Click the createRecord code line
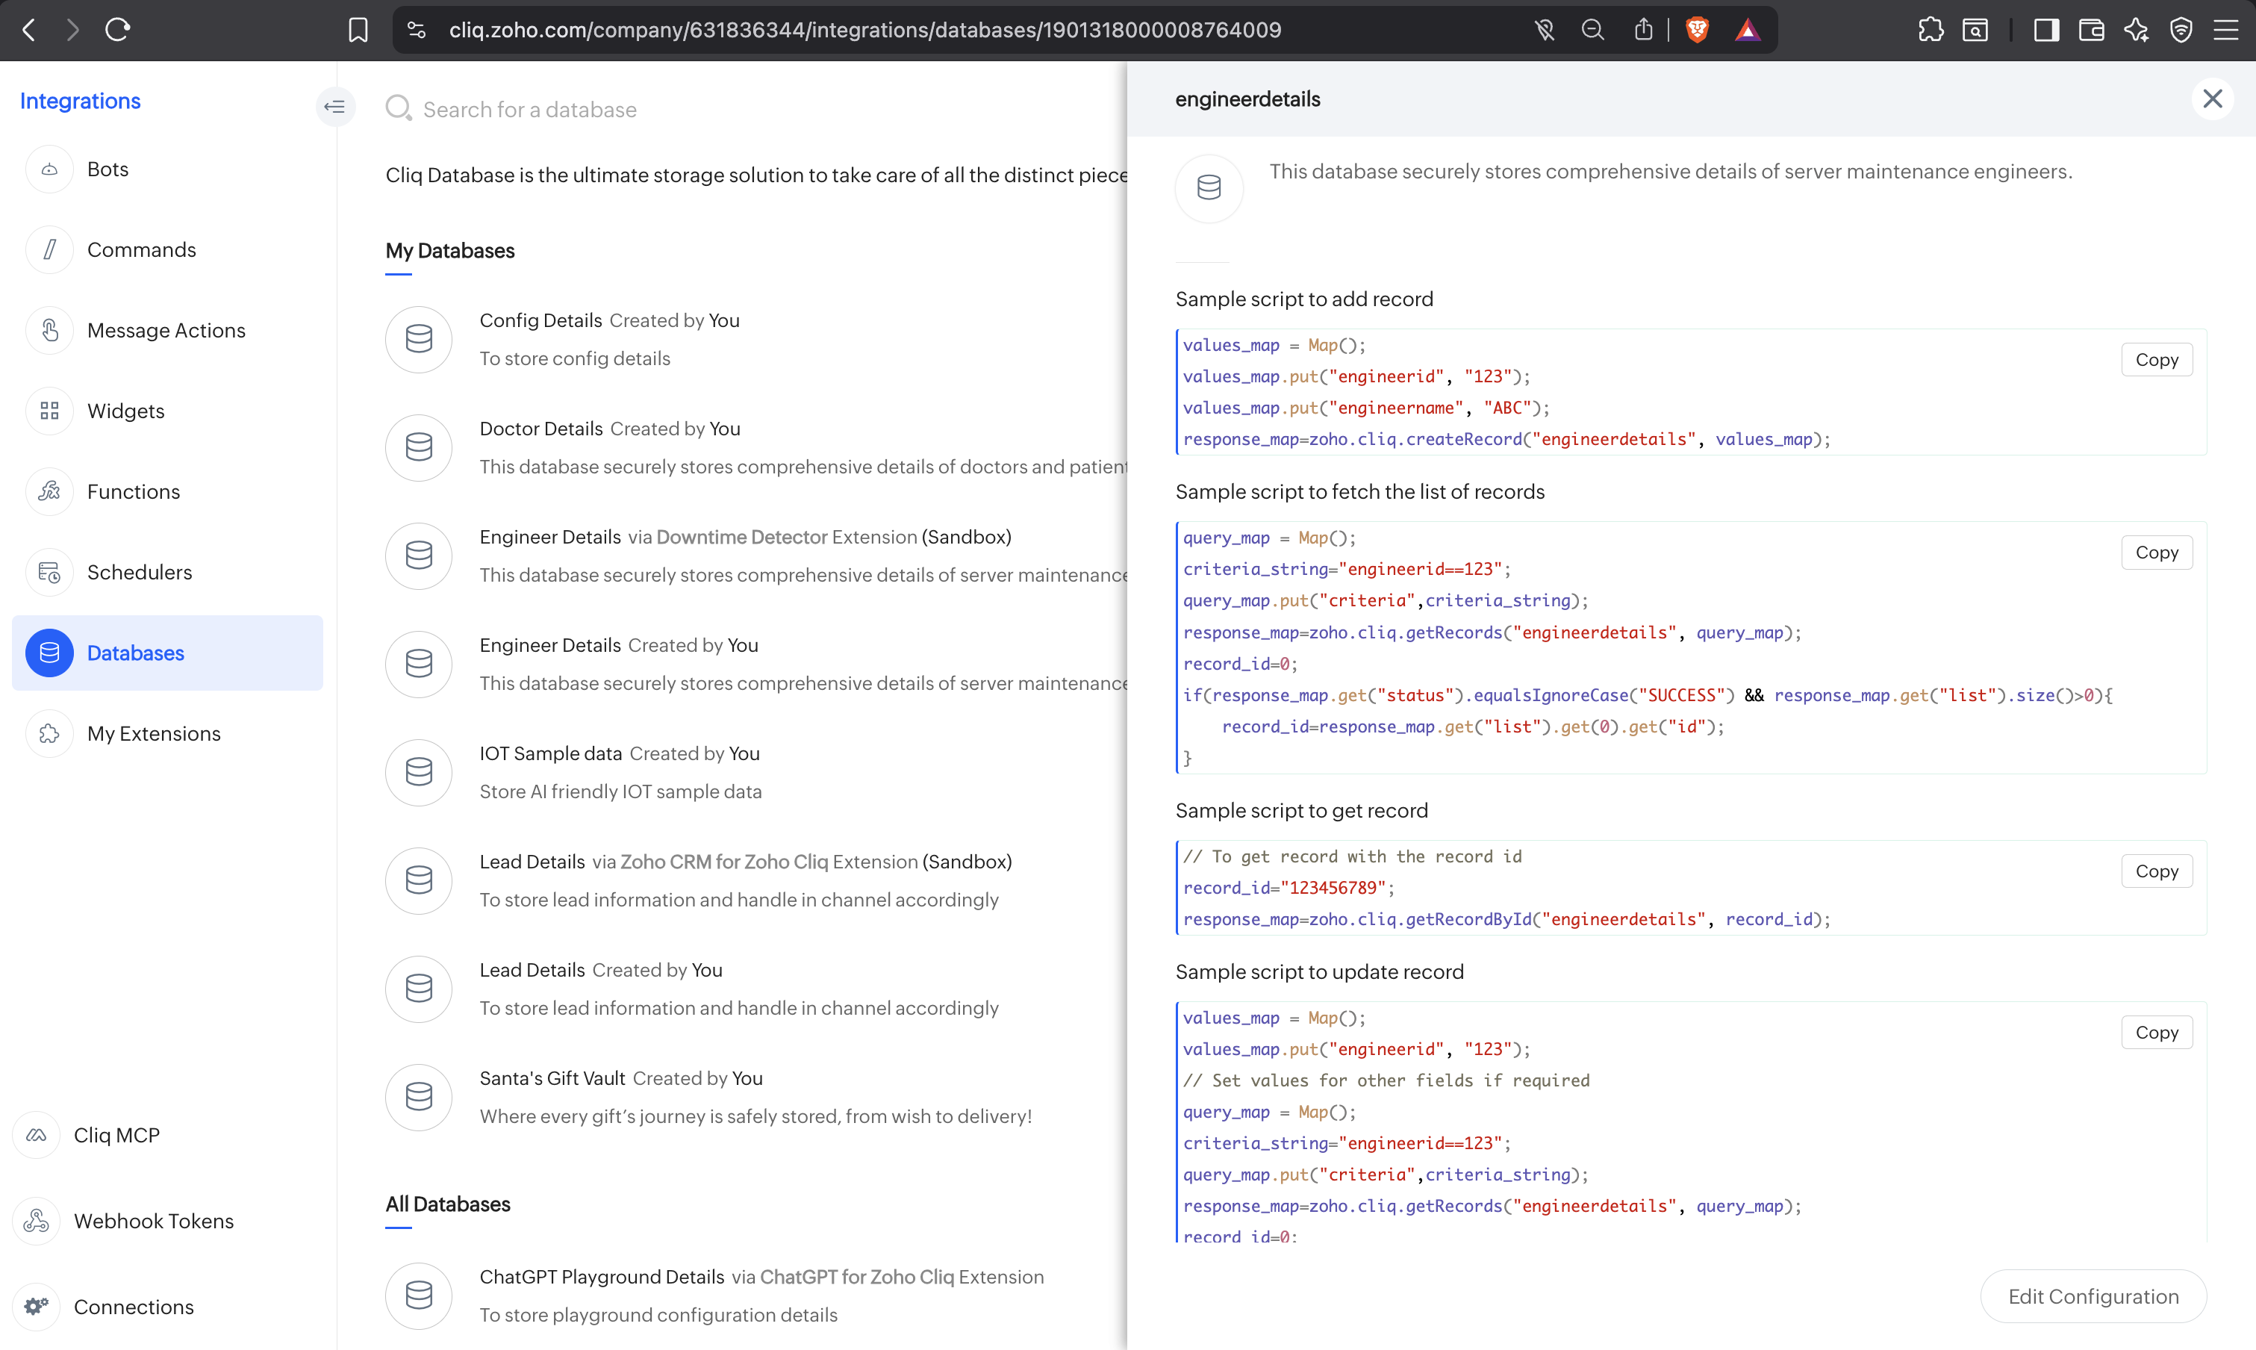 (1506, 439)
